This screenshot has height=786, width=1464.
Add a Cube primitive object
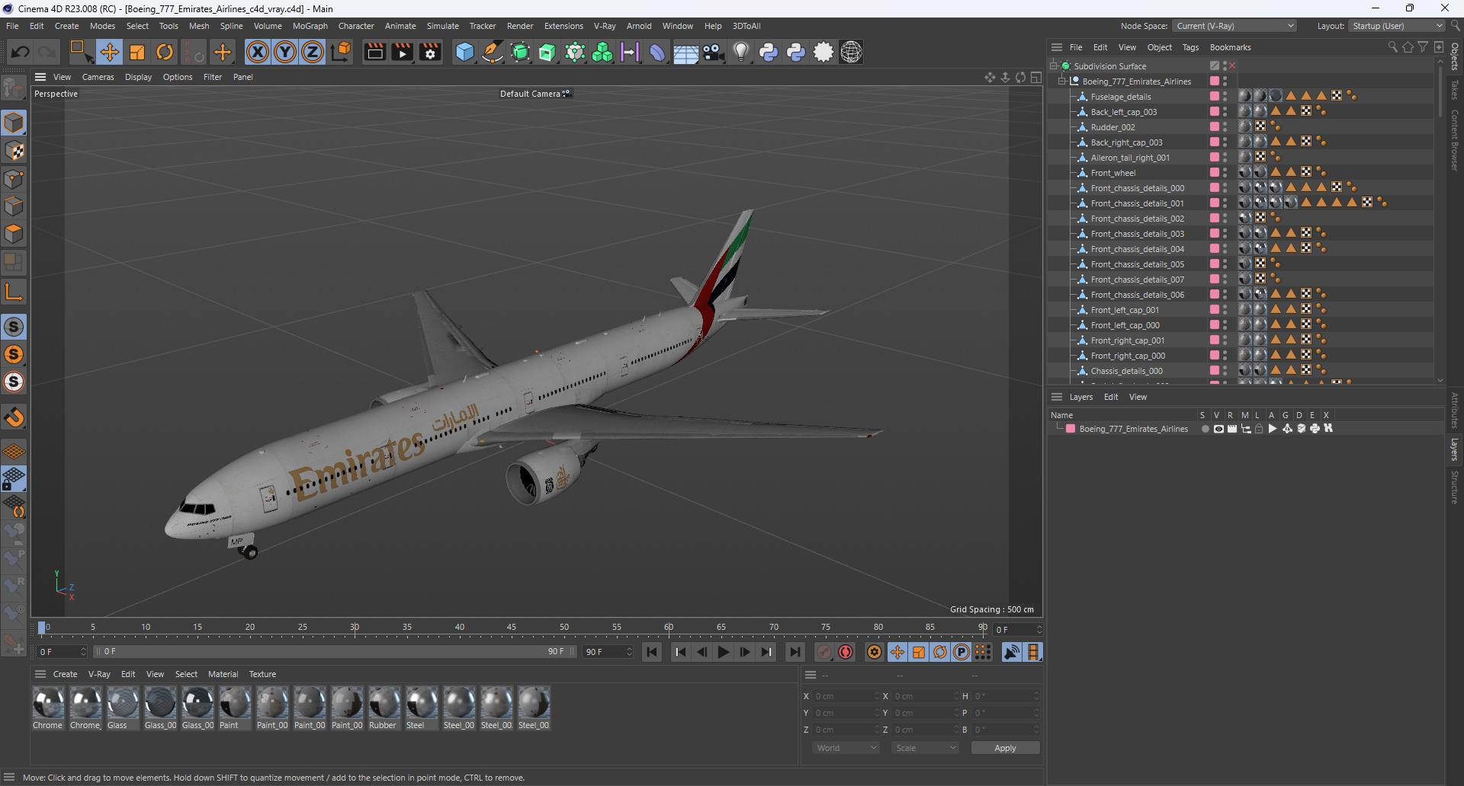(464, 52)
